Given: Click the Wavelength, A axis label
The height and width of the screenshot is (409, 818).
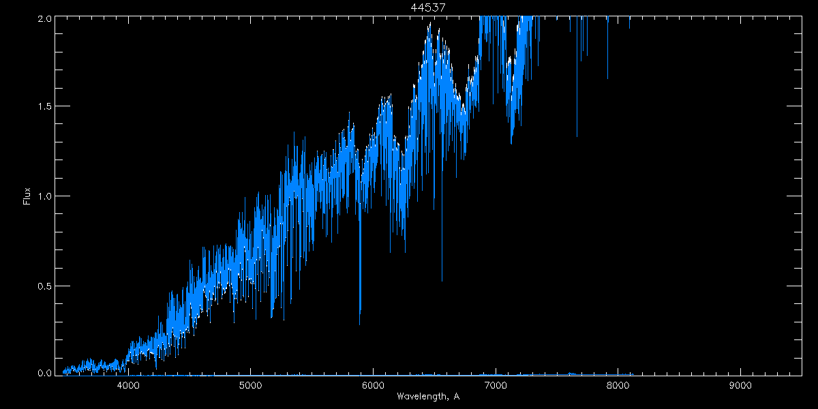Looking at the screenshot, I should pyautogui.click(x=427, y=396).
